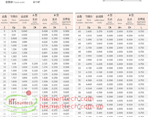The image size is (148, 117).
Task: Select boss value 0.891
Action: 45,53
